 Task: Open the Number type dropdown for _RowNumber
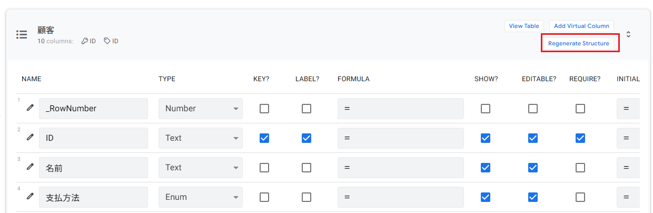click(x=201, y=109)
